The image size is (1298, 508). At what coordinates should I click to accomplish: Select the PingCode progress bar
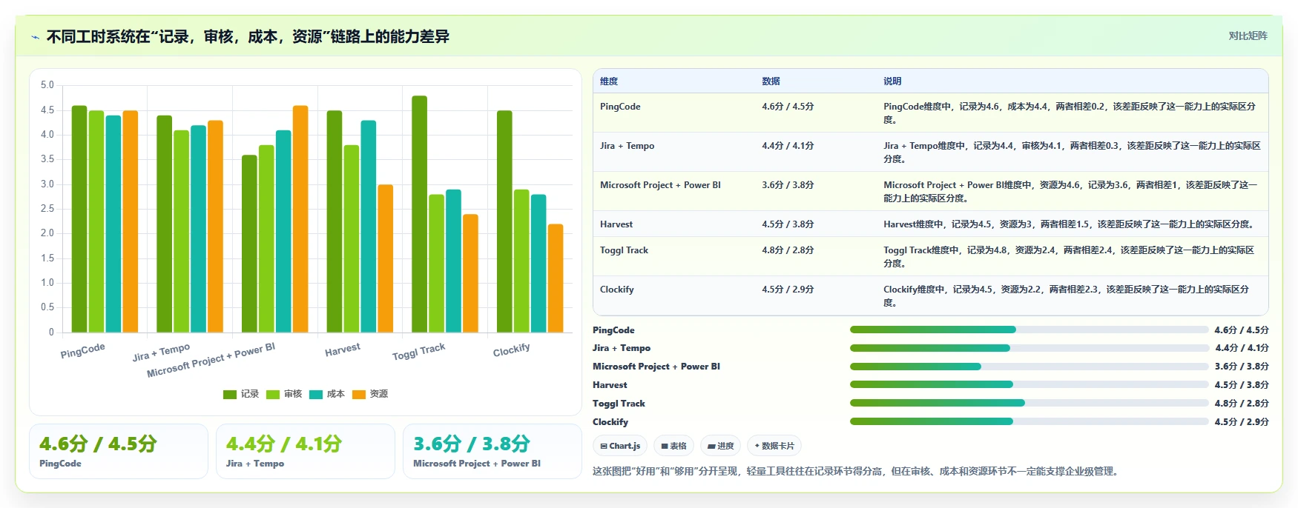[x=1029, y=330]
